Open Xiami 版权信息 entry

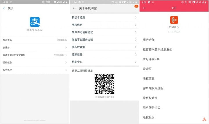click(x=149, y=79)
